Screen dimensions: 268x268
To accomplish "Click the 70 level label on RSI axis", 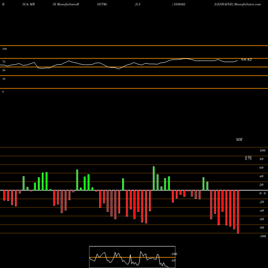I will pyautogui.click(x=4, y=62).
